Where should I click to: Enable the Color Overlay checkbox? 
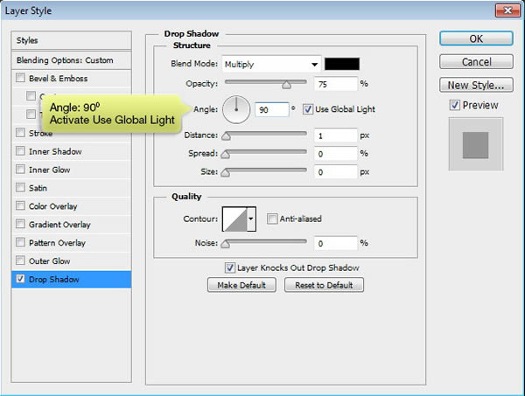(x=20, y=205)
